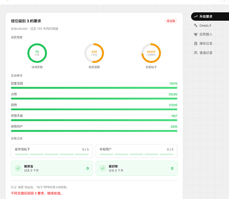This screenshot has height=199, width=229.
Task: Click the document icon beside 授权日志
Action: tap(196, 43)
